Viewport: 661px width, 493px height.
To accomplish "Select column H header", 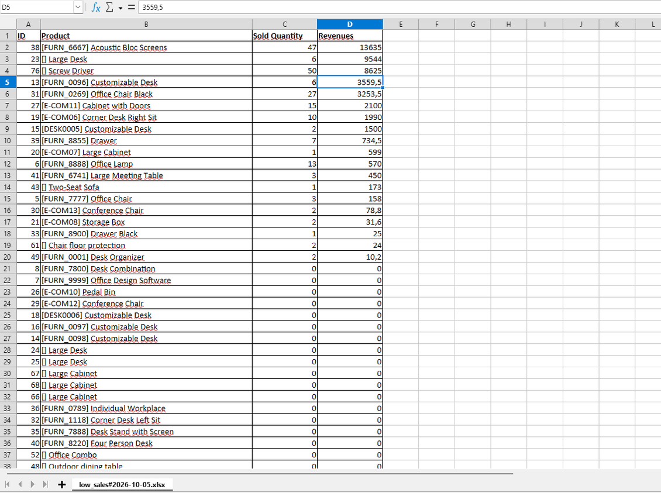I will (508, 24).
